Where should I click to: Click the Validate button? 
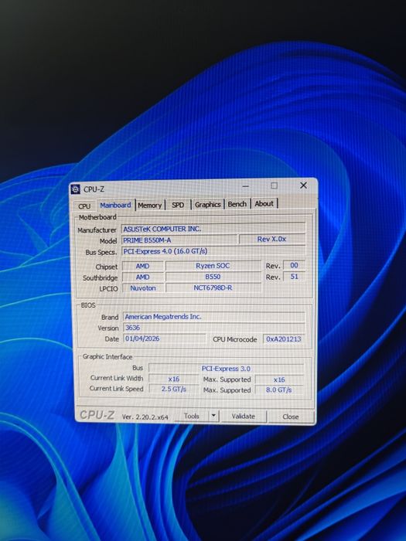243,417
